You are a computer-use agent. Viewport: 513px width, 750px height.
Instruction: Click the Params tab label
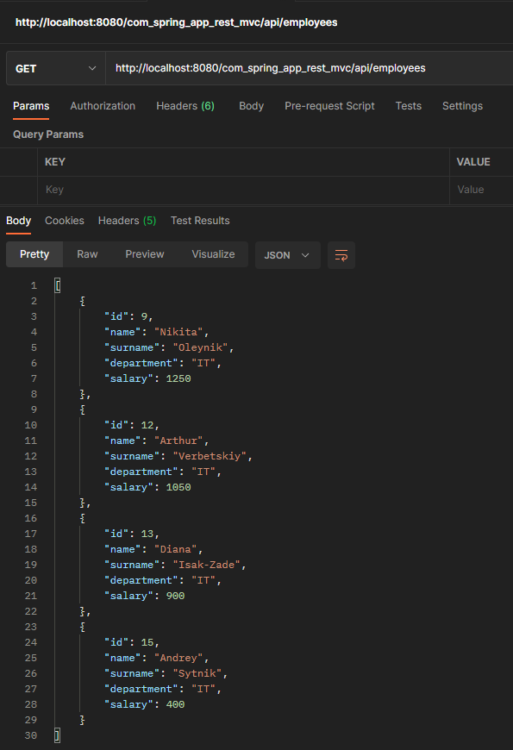coord(31,106)
